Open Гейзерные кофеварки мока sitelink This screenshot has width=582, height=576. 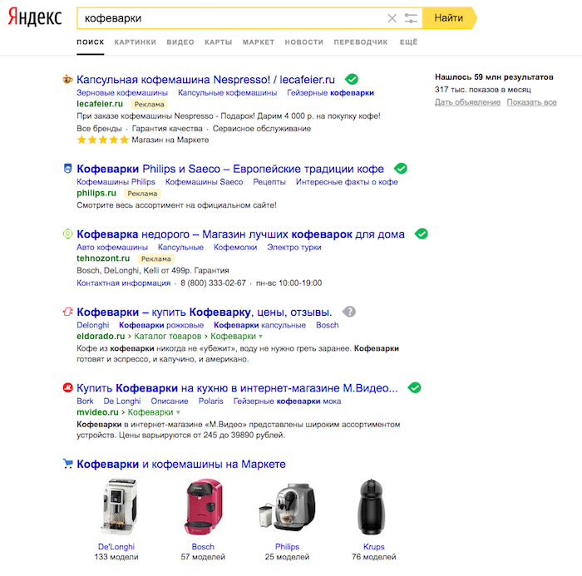click(x=288, y=401)
